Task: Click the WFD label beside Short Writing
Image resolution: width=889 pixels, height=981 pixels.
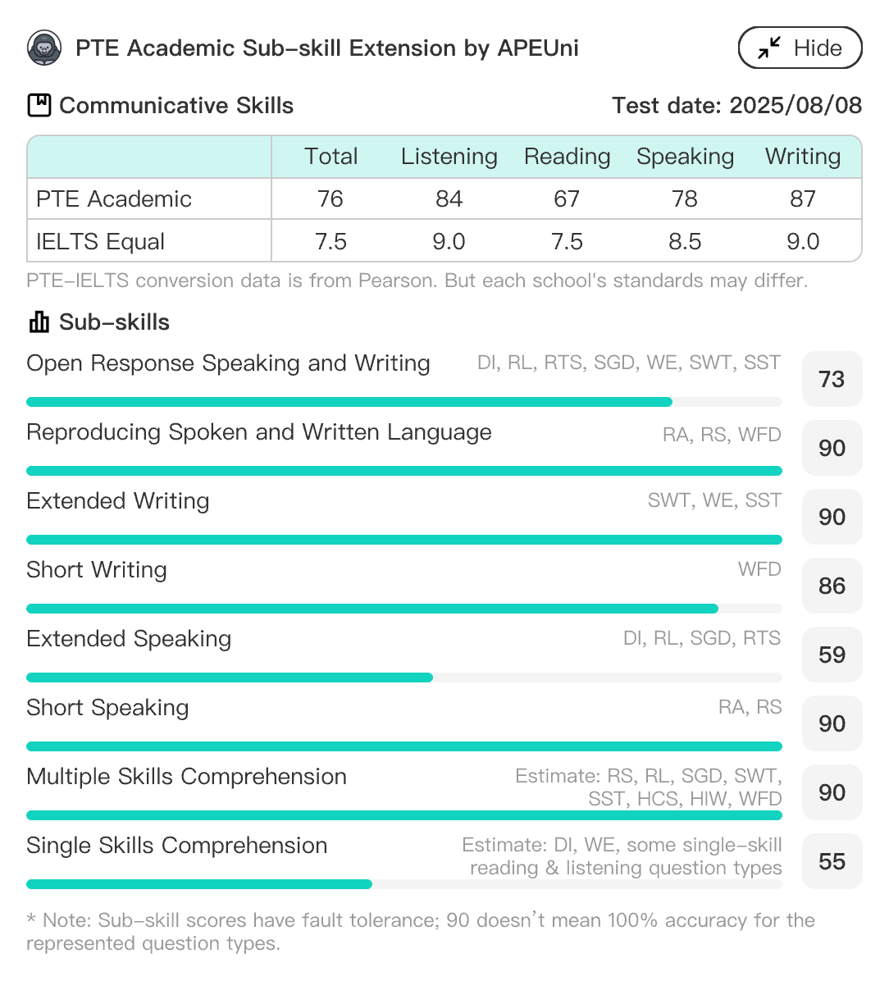Action: click(759, 568)
